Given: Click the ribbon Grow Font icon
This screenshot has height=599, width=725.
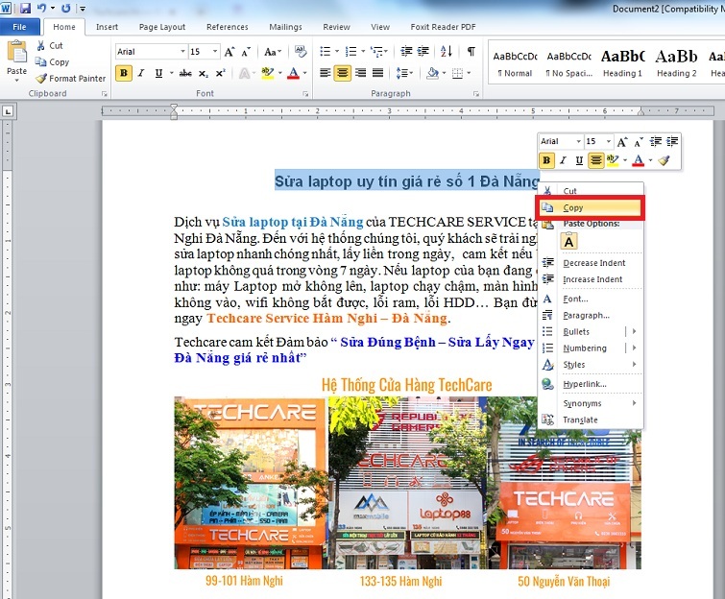Looking at the screenshot, I should [230, 52].
